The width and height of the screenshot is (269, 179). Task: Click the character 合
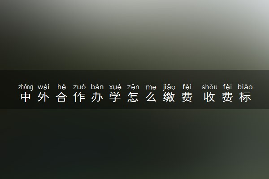pyautogui.click(x=61, y=97)
